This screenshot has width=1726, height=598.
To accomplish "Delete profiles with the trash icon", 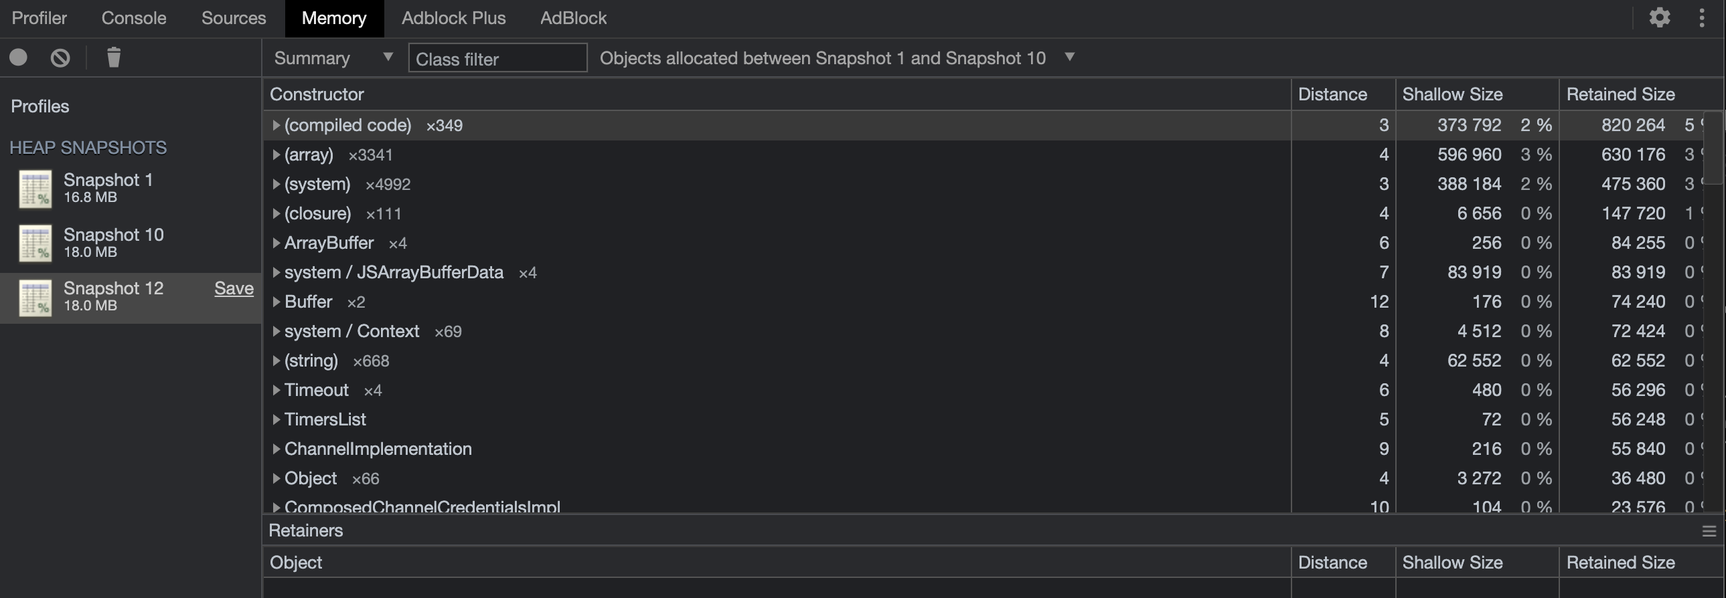I will [x=112, y=57].
